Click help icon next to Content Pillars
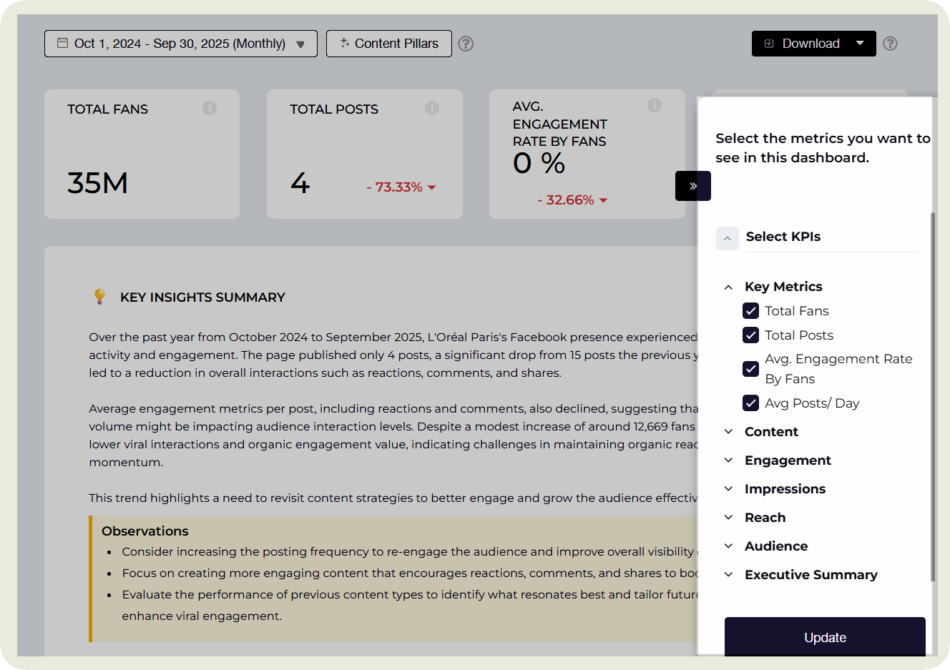950x670 pixels. tap(466, 44)
